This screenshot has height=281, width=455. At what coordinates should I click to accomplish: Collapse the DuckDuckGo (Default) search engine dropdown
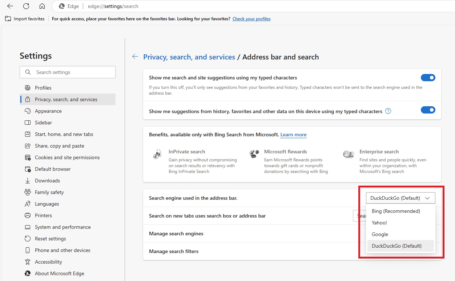coord(400,198)
